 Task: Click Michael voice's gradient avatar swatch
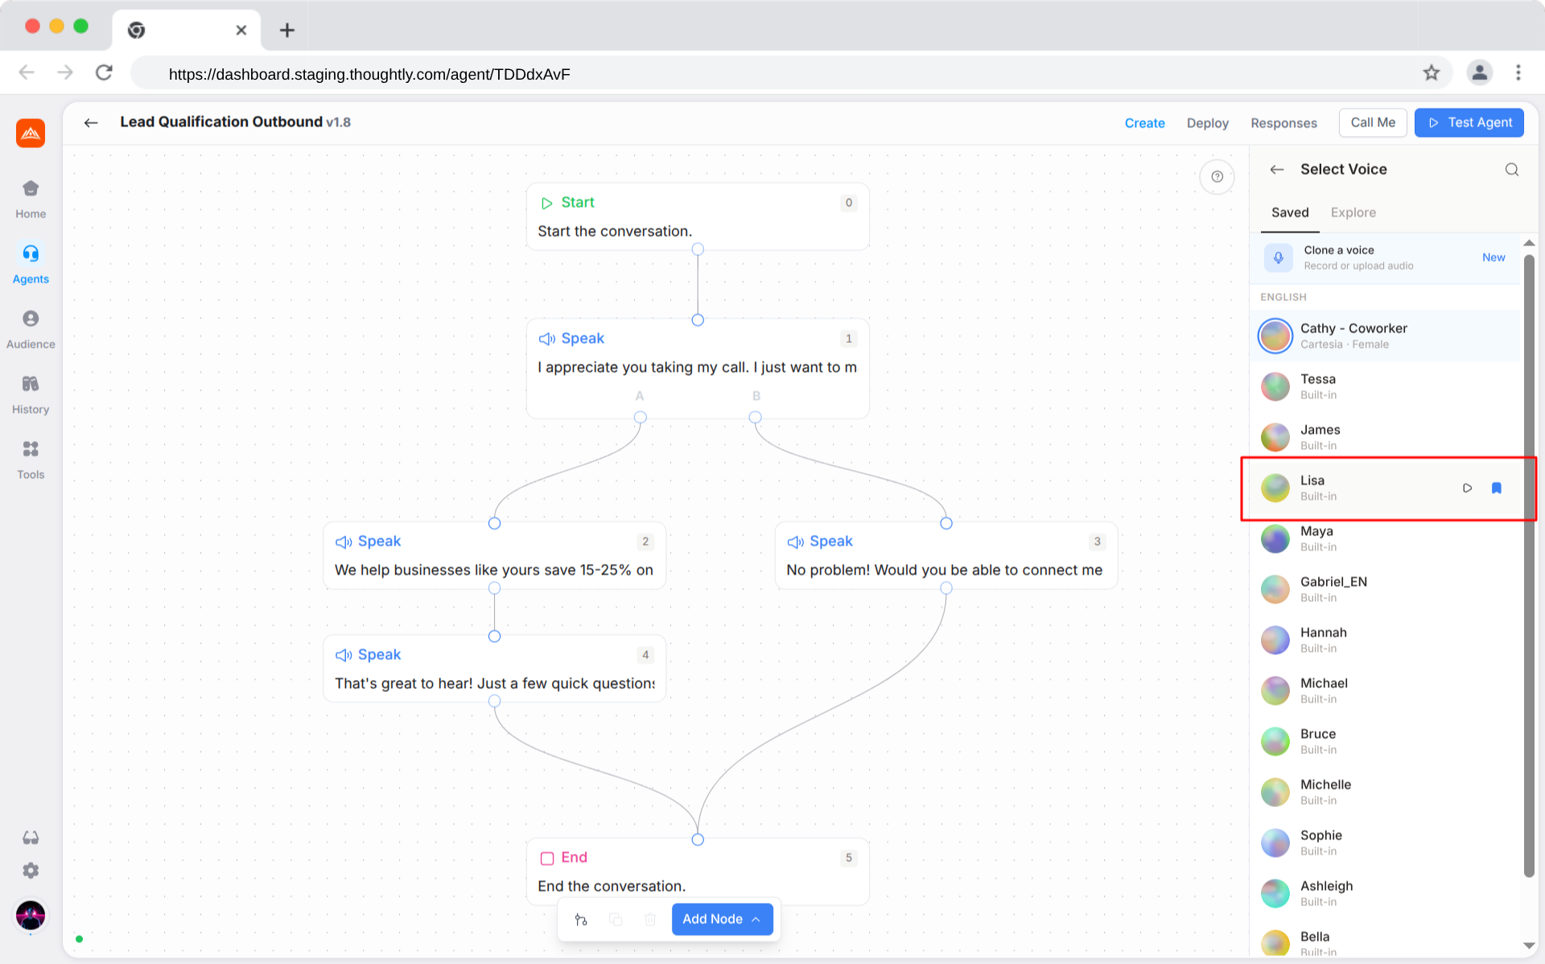(x=1275, y=690)
